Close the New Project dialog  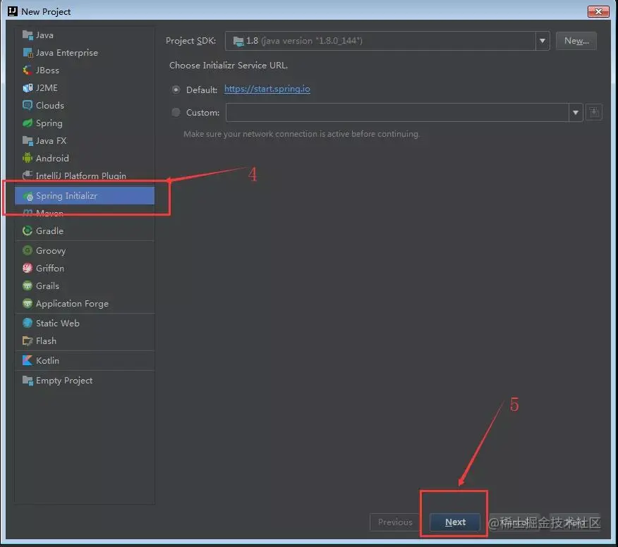point(598,11)
